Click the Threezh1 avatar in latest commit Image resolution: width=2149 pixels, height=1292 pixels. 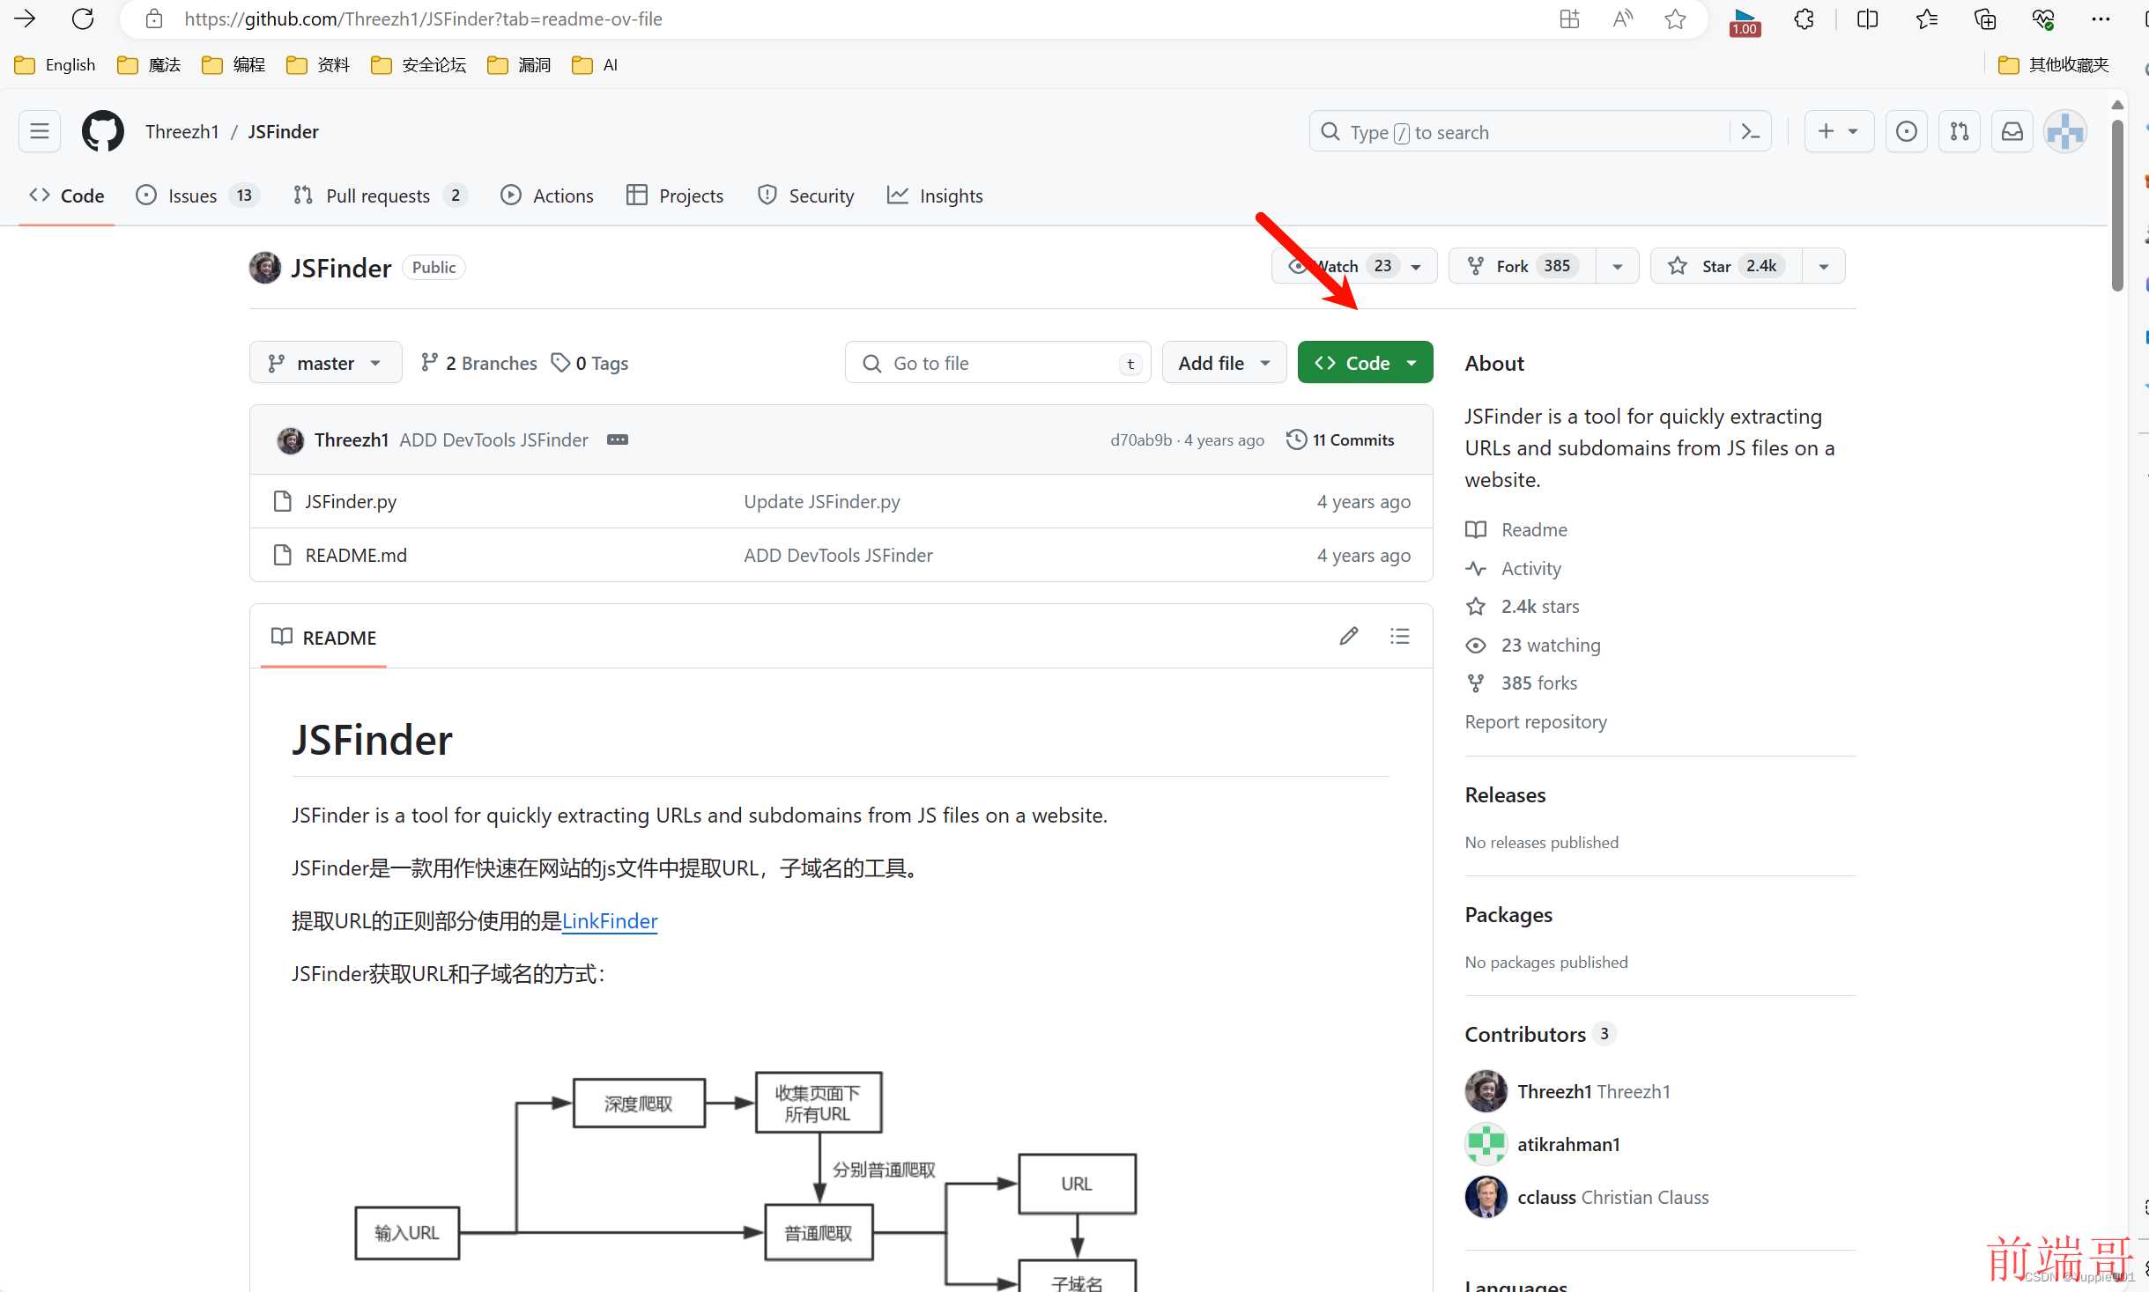click(x=291, y=439)
